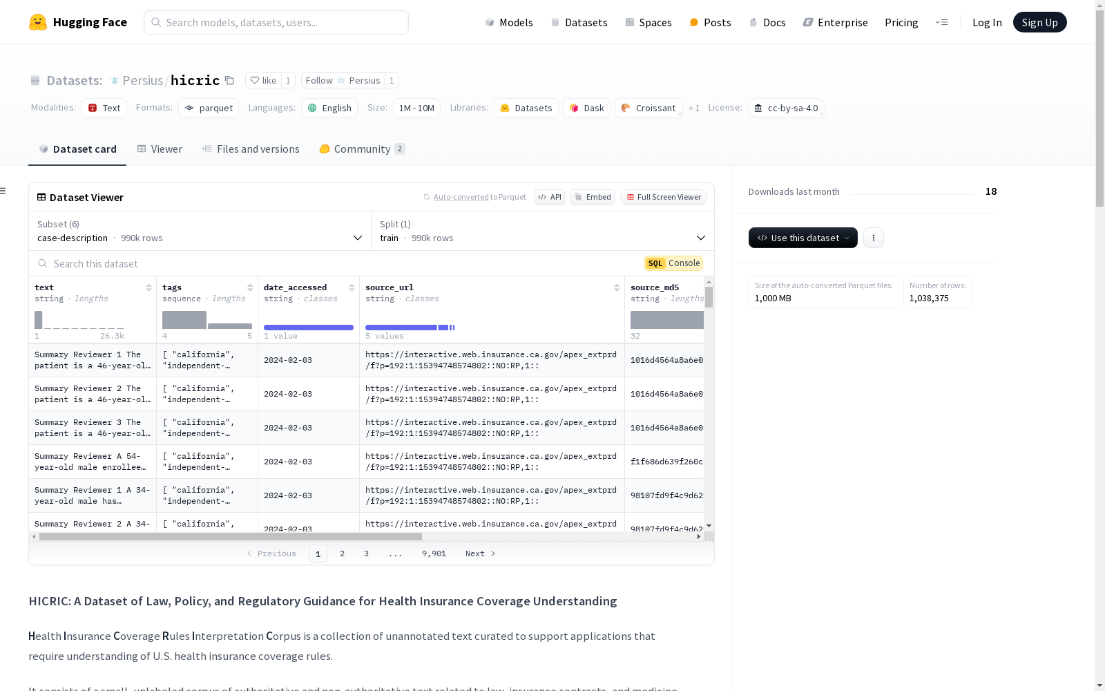Open Models in the top navigation
1105x691 pixels.
[x=509, y=22]
